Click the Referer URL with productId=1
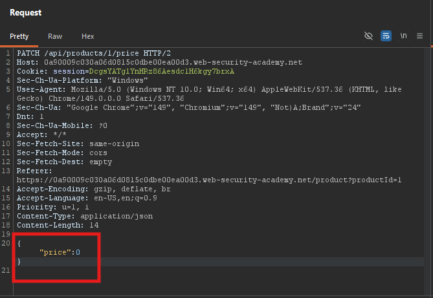This screenshot has width=433, height=298. [x=209, y=180]
